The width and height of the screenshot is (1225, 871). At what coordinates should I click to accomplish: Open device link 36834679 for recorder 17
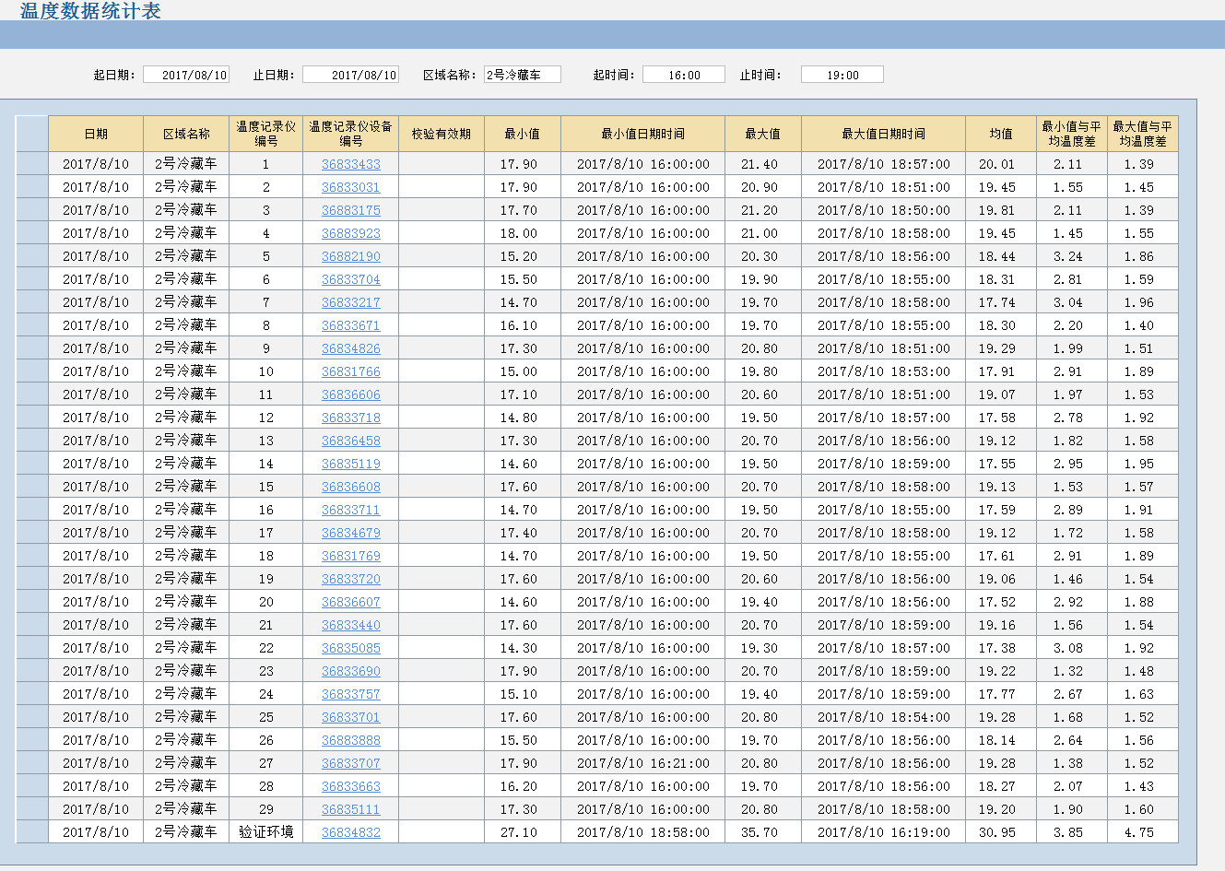(x=350, y=533)
